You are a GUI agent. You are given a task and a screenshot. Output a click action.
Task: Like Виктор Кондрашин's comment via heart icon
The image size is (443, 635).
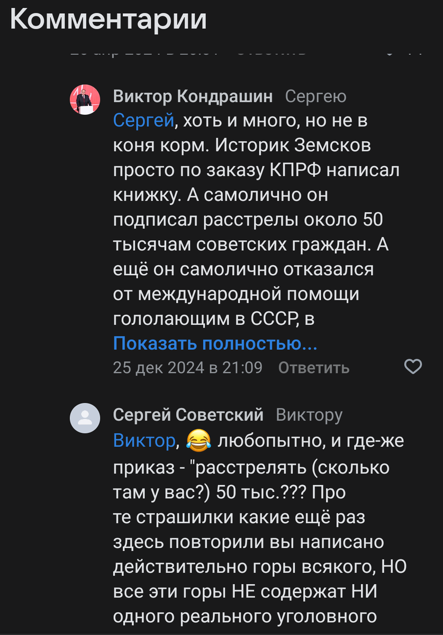[412, 365]
